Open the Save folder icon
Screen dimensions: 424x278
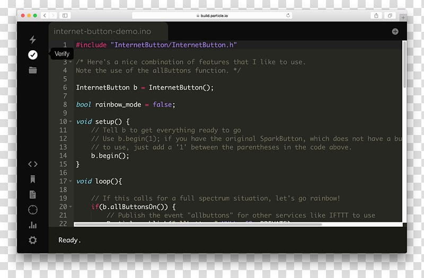tap(33, 70)
